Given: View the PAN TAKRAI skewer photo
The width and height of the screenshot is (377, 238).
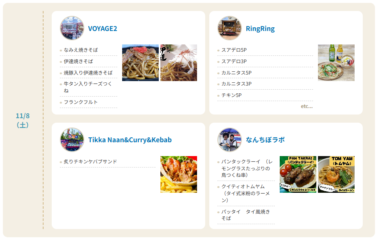Looking at the screenshot, I should pyautogui.click(x=298, y=174).
